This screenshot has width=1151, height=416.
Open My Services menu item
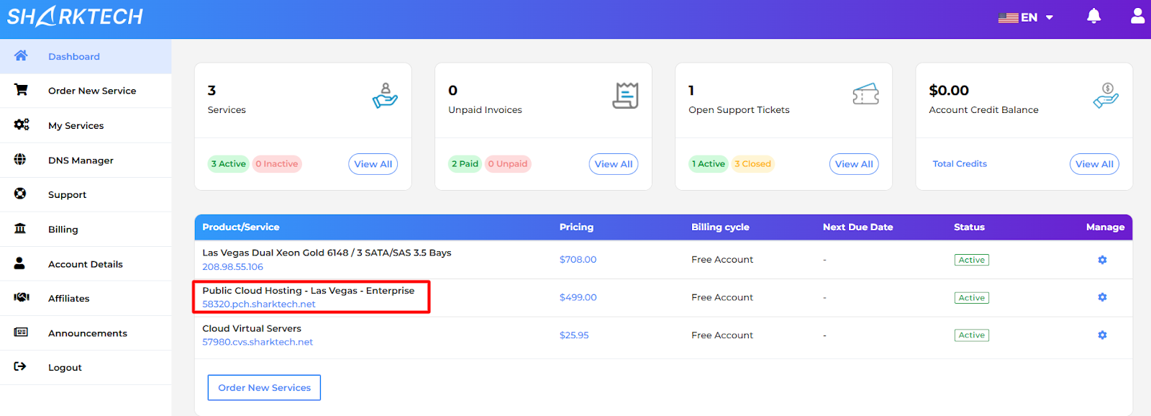[86, 125]
